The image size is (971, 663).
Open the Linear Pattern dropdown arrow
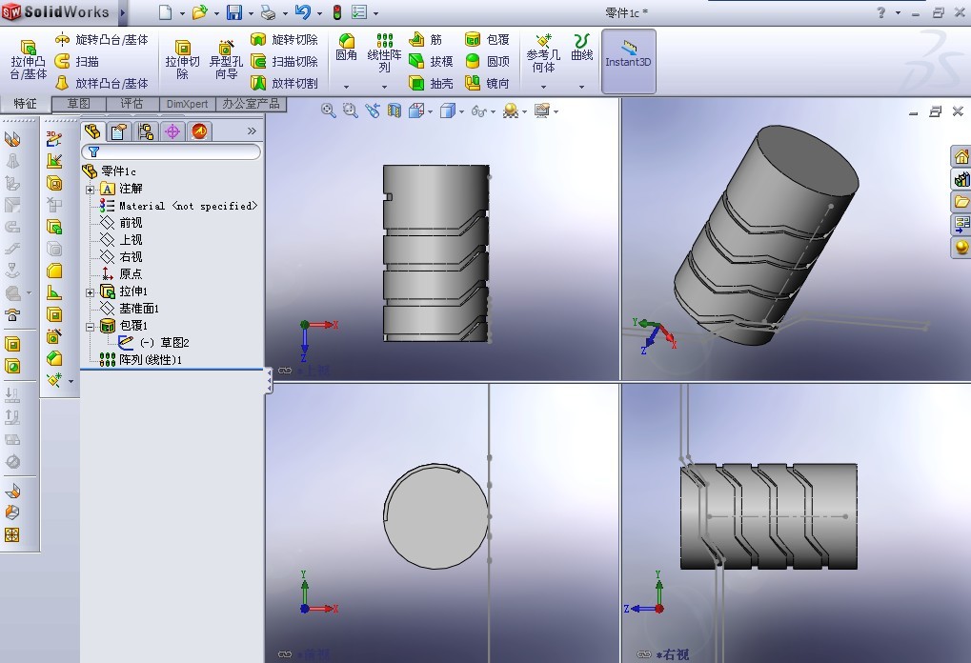(x=385, y=87)
